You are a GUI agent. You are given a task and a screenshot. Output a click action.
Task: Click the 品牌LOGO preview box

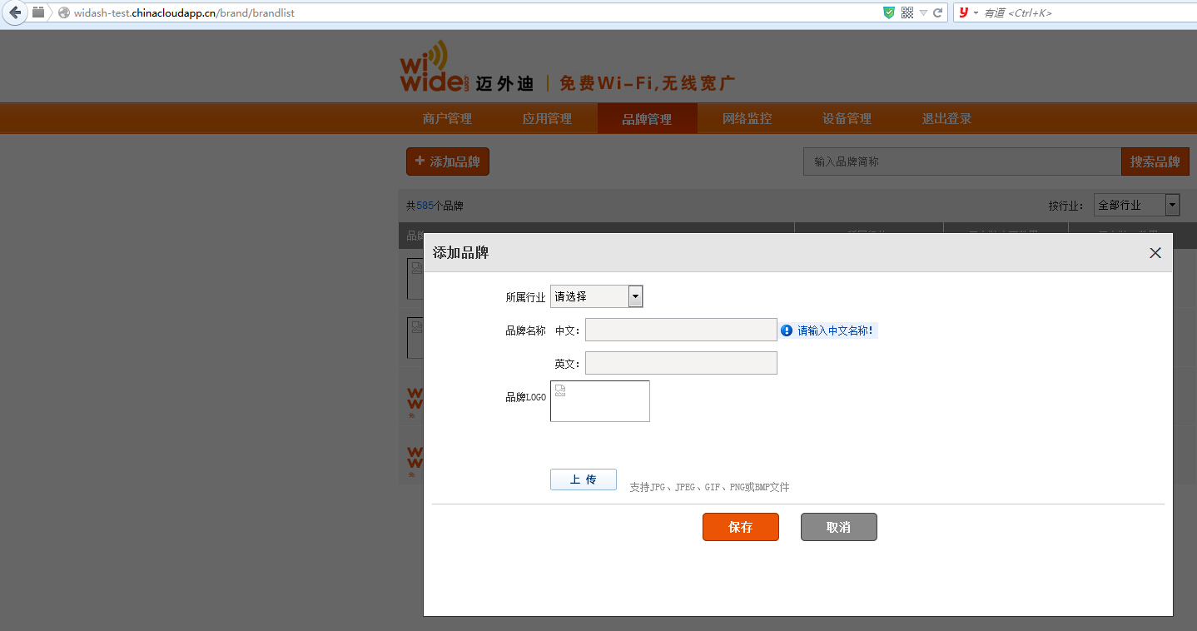pyautogui.click(x=599, y=401)
